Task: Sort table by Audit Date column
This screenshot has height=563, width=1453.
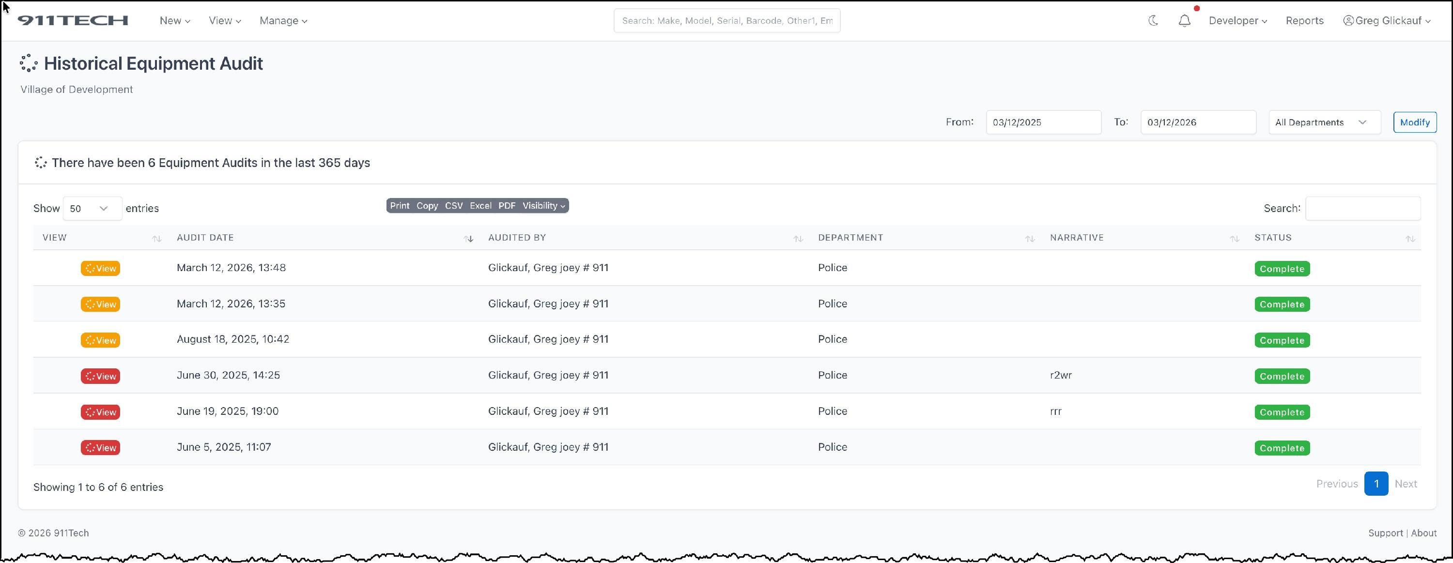Action: click(x=205, y=238)
